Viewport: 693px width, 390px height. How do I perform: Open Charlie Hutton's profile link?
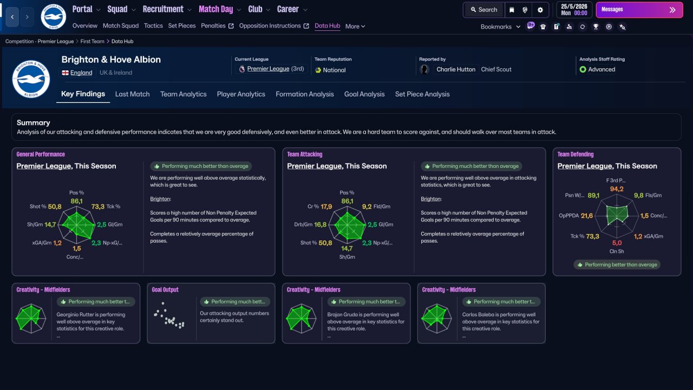click(x=456, y=69)
